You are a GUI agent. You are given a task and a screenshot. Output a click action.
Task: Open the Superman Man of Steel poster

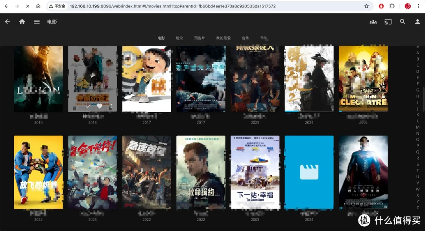click(x=363, y=172)
